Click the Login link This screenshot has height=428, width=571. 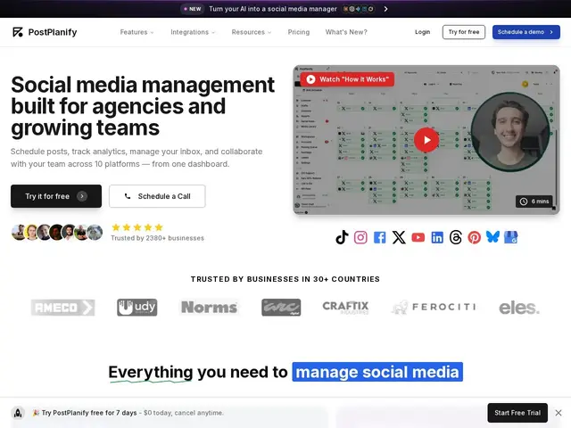coord(422,32)
